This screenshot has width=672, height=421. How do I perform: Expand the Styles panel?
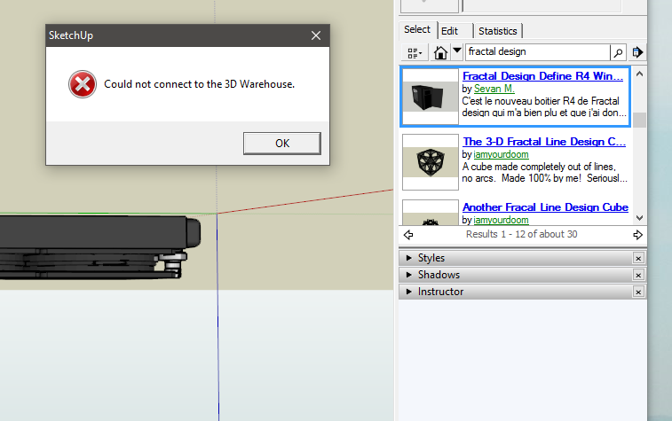click(409, 258)
